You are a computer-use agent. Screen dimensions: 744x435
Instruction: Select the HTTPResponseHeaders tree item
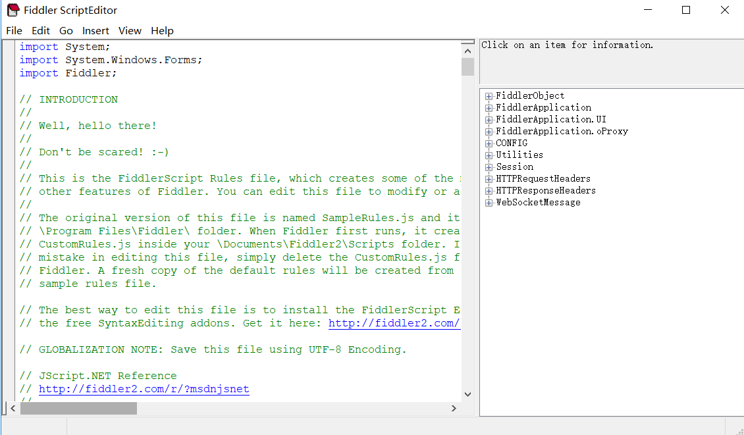click(x=545, y=190)
